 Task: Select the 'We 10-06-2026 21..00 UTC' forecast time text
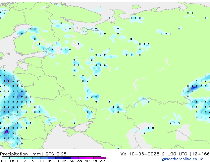point(154,154)
